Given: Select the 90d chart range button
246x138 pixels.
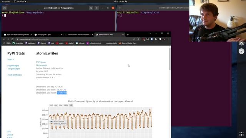Looking at the screenshot, I should 61,105.
